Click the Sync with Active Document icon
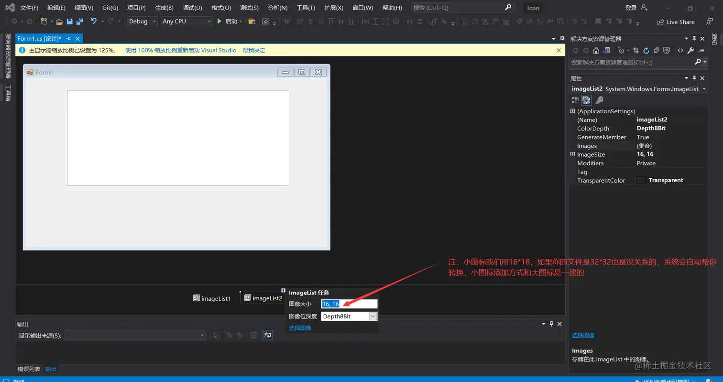Viewport: 723px width, 382px height. [636, 51]
